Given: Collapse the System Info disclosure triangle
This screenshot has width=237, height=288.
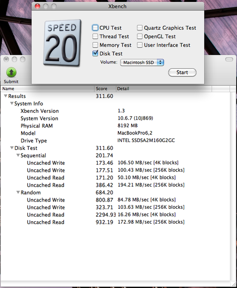Looking at the screenshot, I should pyautogui.click(x=12, y=103).
